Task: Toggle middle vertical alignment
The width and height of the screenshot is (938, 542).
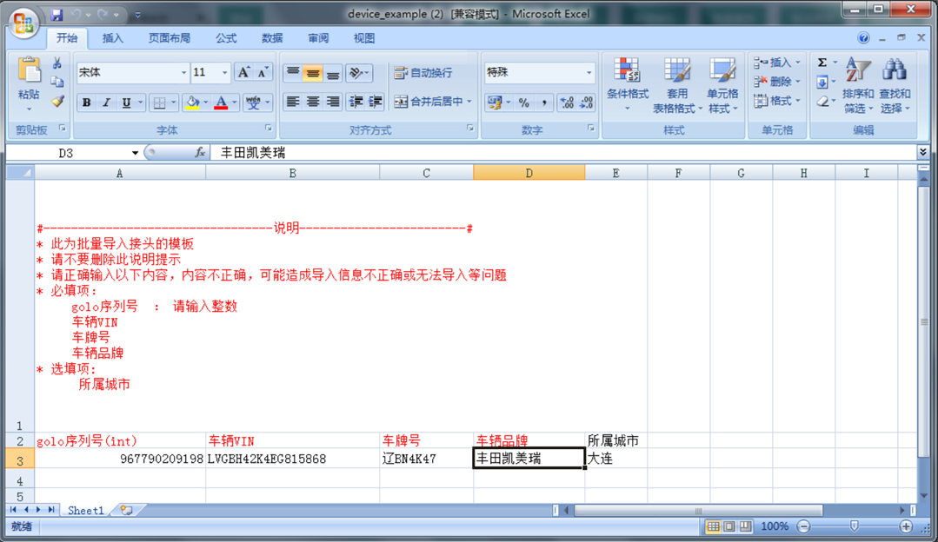Action: point(312,73)
